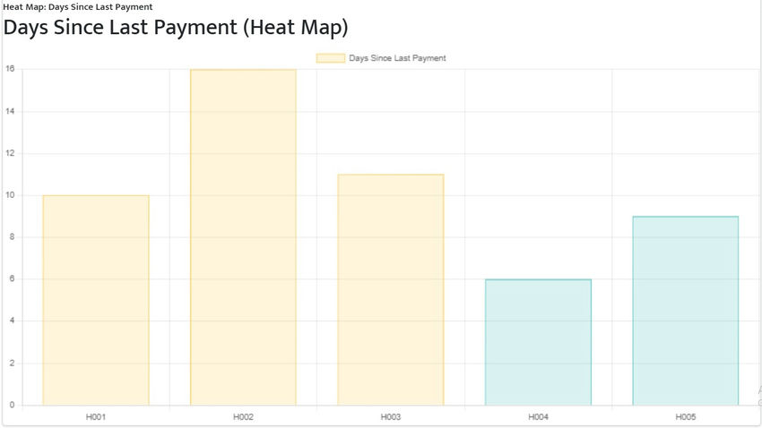This screenshot has height=428, width=762.
Task: Click the H004 axis label
Action: (x=538, y=417)
